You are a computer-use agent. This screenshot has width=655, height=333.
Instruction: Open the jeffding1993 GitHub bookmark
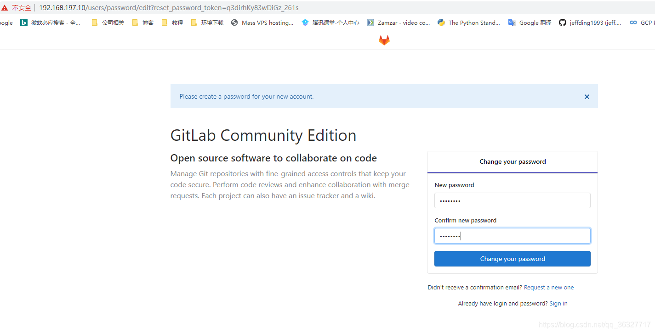pyautogui.click(x=590, y=22)
